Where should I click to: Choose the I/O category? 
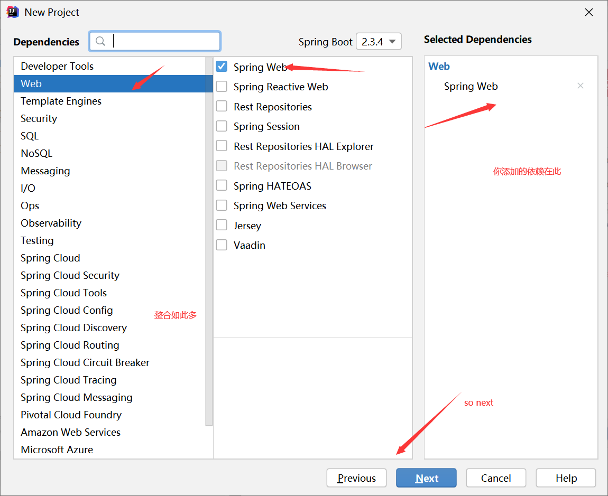pos(110,189)
